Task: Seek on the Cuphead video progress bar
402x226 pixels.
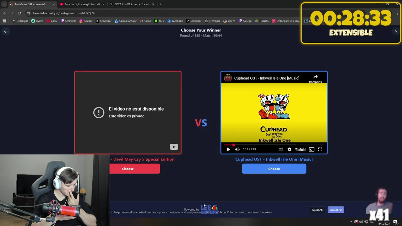Action: (274, 145)
